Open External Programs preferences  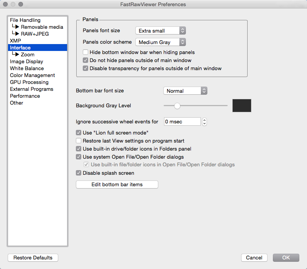[38, 89]
